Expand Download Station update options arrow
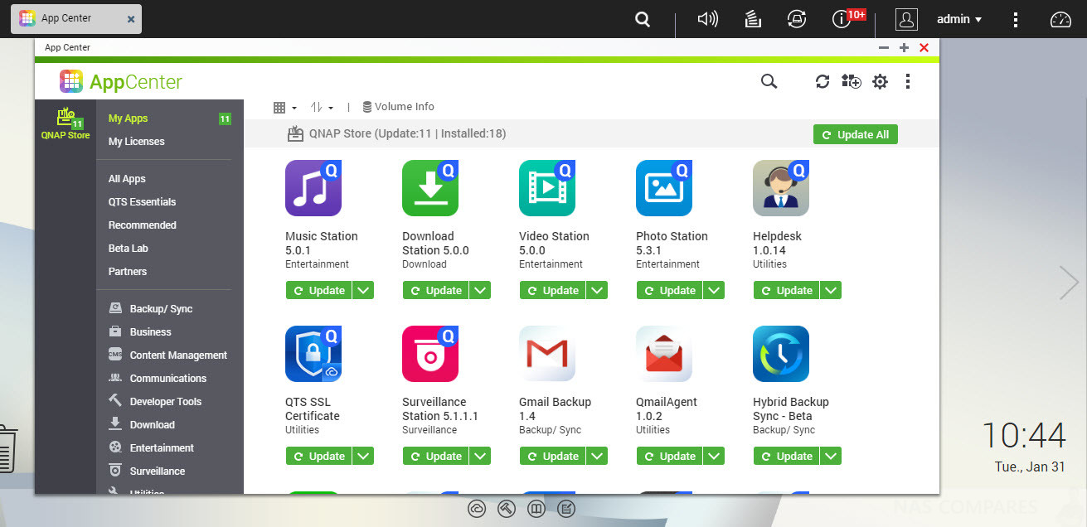 [x=480, y=290]
